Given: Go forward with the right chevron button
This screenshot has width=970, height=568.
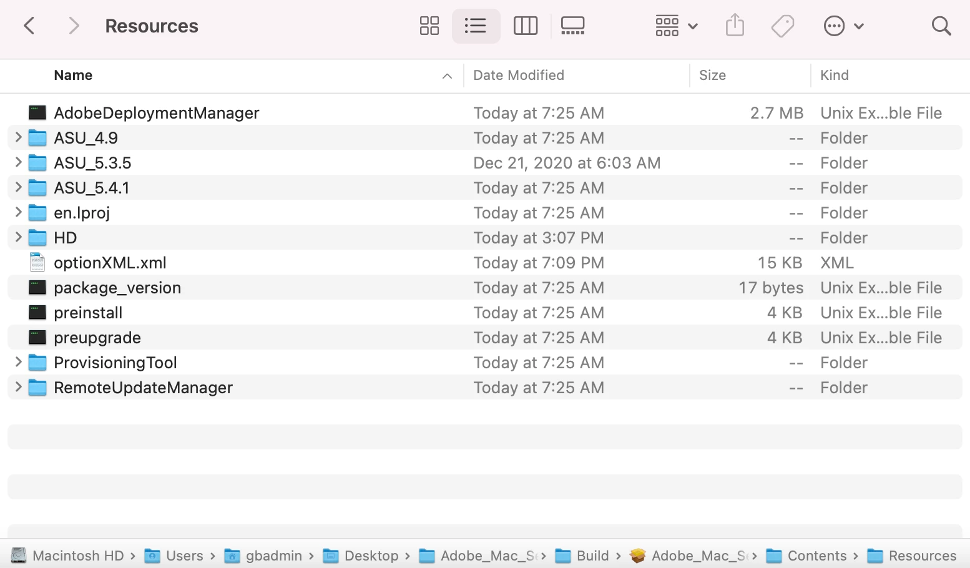Looking at the screenshot, I should [x=74, y=26].
